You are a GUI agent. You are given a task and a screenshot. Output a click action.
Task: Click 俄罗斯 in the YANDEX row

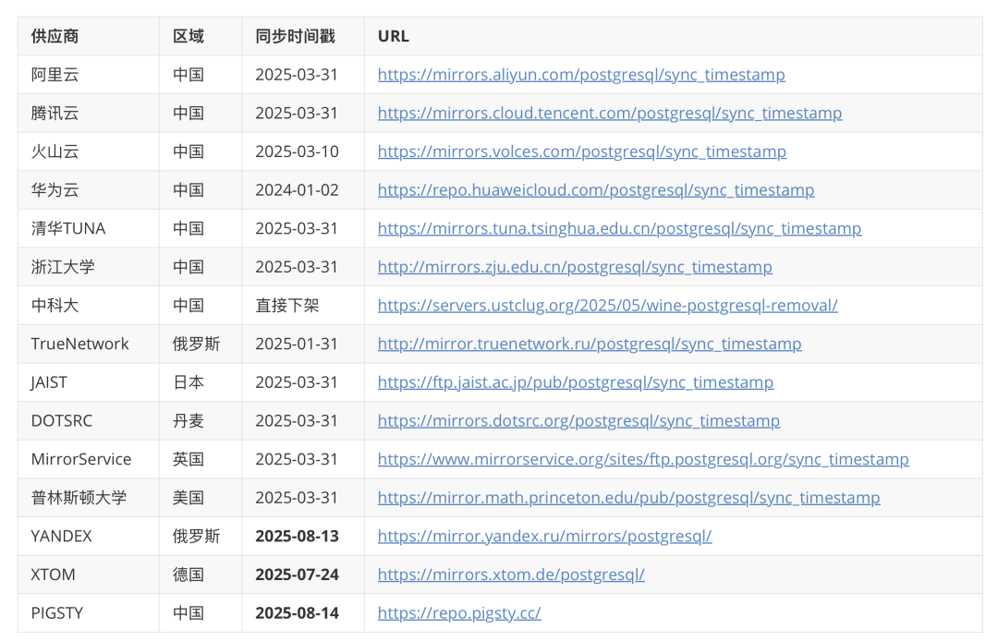196,537
